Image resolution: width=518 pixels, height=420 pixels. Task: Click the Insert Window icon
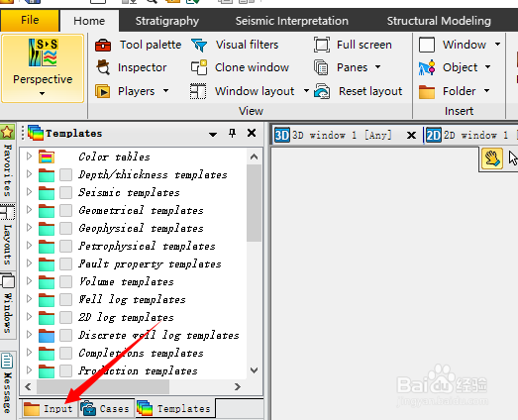(427, 45)
